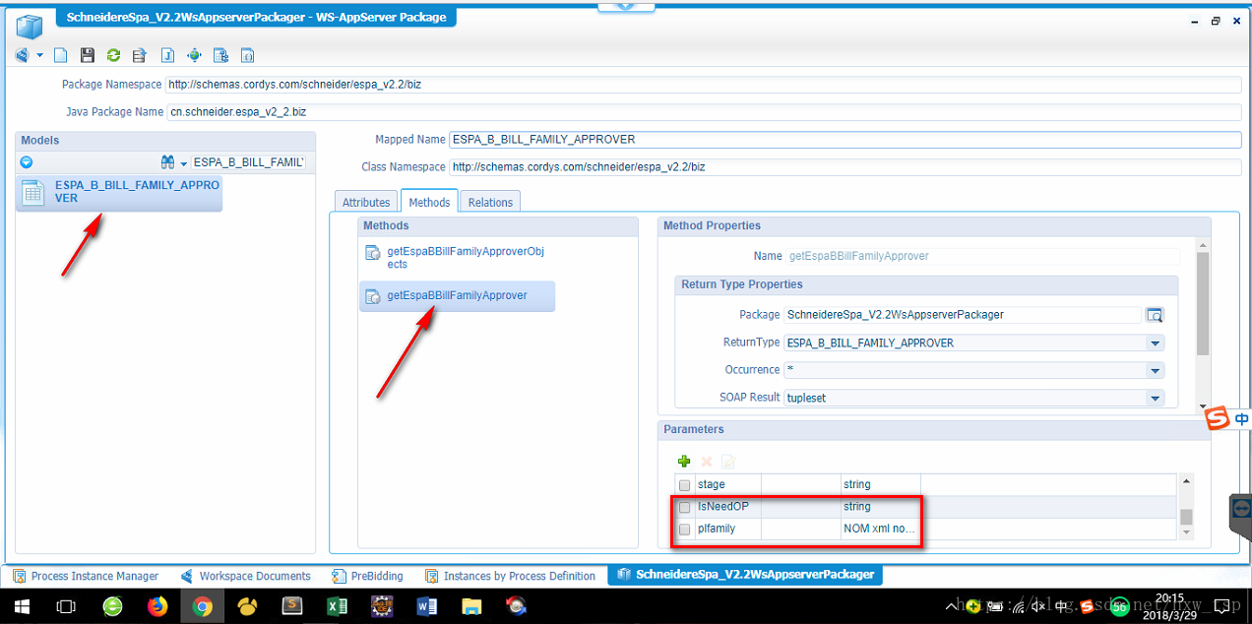The width and height of the screenshot is (1252, 624).
Task: Click the blue globe with arrows toolbar icon
Action: point(194,55)
